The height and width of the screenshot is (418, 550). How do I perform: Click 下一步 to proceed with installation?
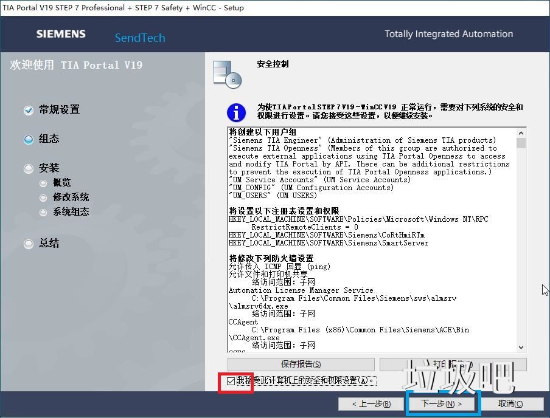click(443, 403)
